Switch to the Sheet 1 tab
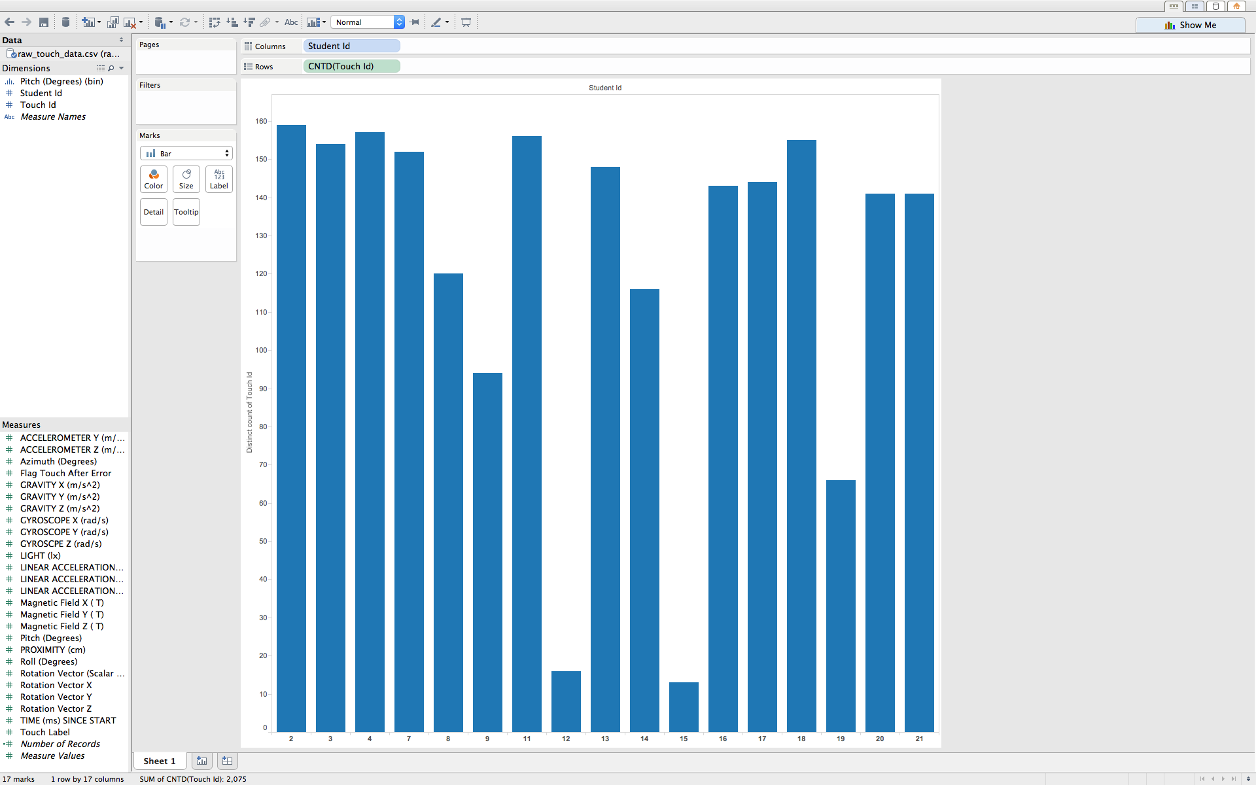1256x785 pixels. tap(160, 761)
